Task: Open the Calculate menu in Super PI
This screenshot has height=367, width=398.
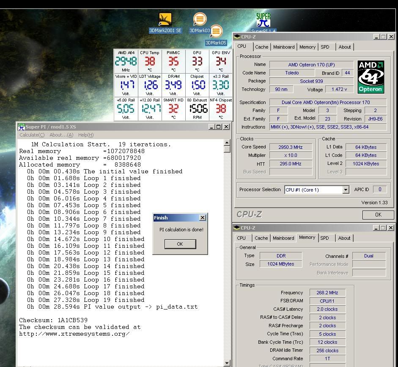Action: click(32, 135)
